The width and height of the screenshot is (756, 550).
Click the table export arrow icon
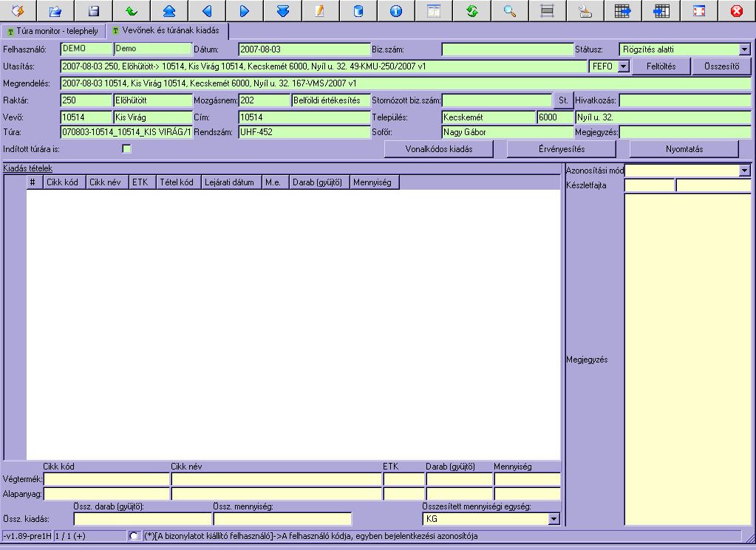pos(623,11)
